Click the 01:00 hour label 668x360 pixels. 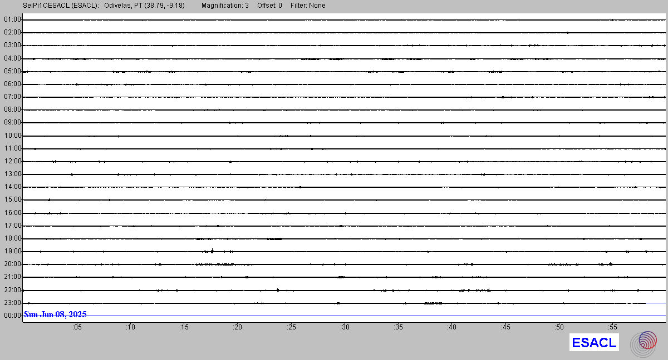12,19
